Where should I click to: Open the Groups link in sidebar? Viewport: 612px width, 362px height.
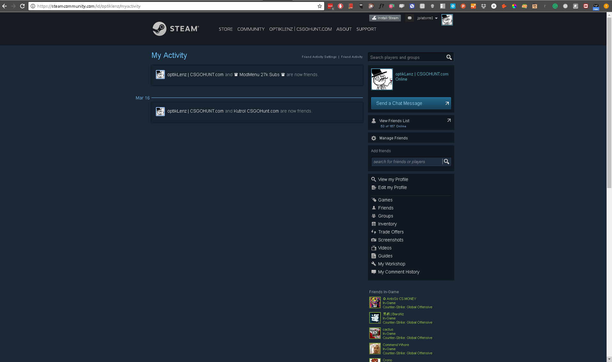(386, 216)
